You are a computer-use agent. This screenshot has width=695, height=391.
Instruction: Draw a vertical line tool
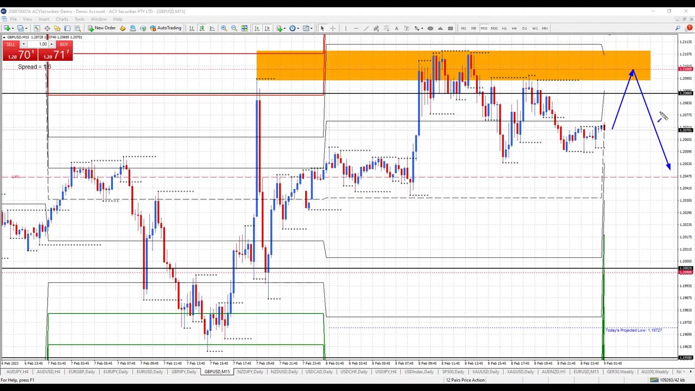(x=345, y=28)
